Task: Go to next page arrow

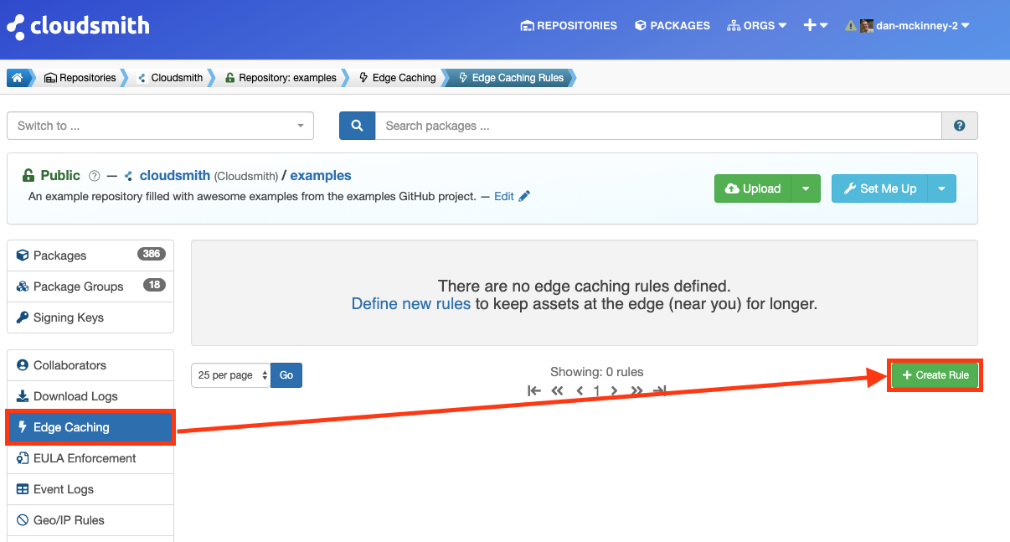Action: (x=615, y=390)
